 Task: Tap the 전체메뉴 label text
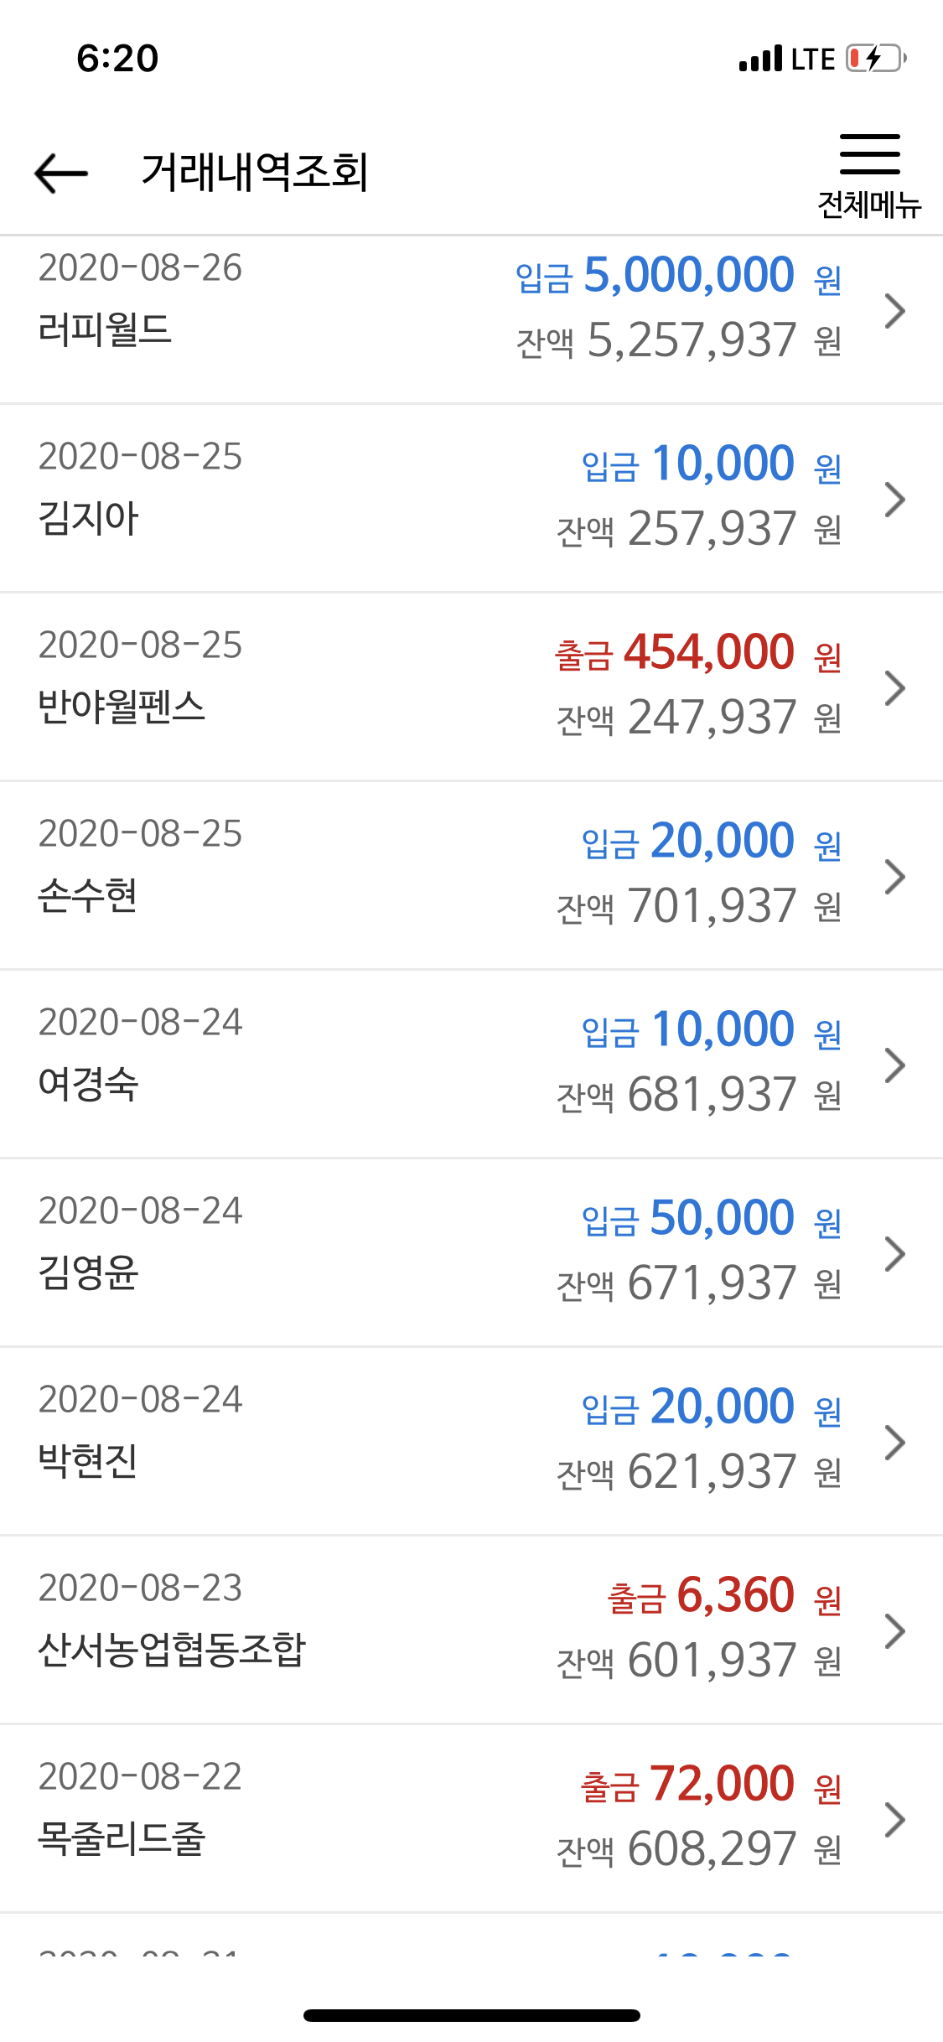869,205
